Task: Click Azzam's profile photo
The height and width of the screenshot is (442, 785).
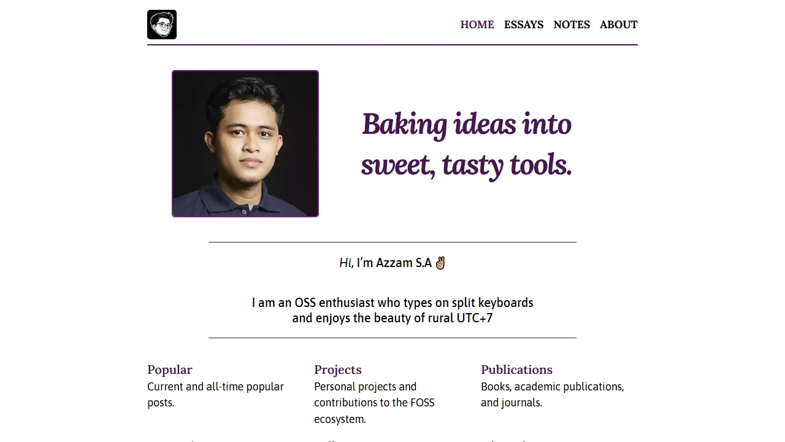Action: (x=245, y=144)
